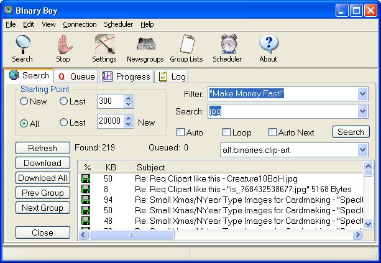
Task: Open Newsgroups toolbar icon
Action: 146,44
